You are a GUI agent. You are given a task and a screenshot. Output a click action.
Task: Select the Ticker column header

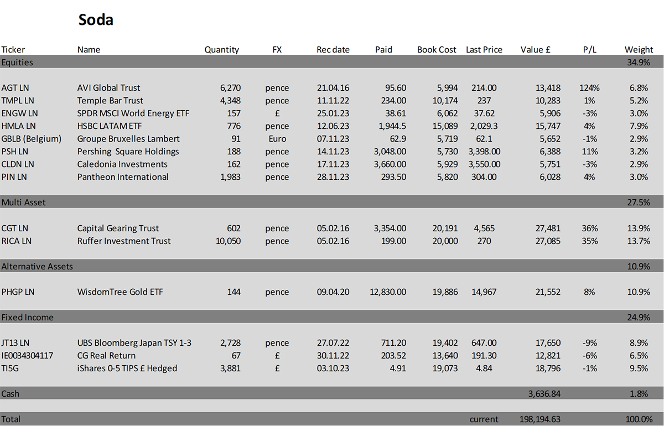point(13,49)
